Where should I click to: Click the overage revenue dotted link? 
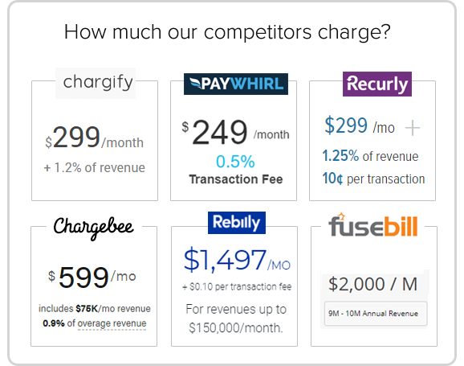pyautogui.click(x=112, y=323)
